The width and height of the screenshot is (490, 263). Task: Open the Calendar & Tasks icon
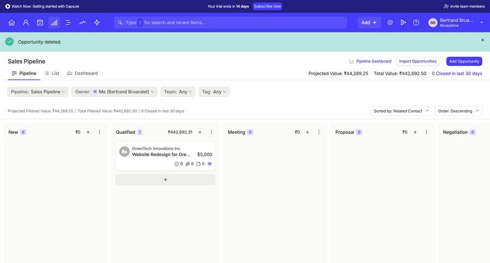tap(40, 22)
